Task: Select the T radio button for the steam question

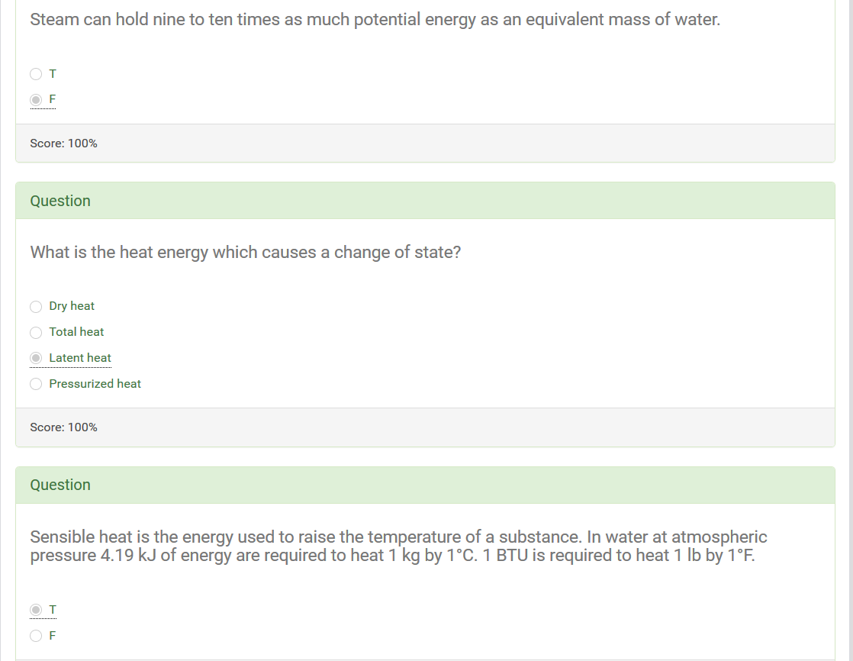Action: coord(36,73)
